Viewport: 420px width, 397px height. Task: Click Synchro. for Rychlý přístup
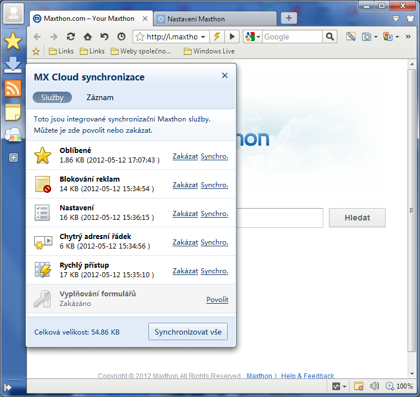pyautogui.click(x=215, y=271)
